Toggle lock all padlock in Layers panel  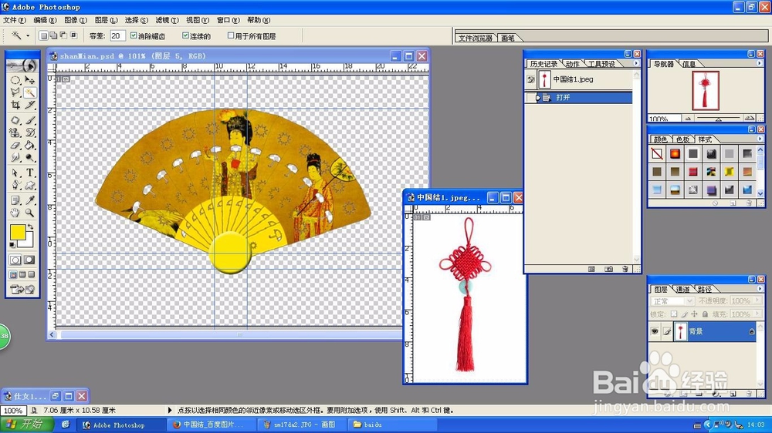pyautogui.click(x=705, y=314)
